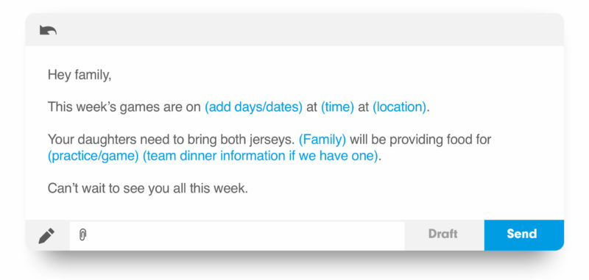The image size is (589, 280).
Task: Place cursor in the Hey family greeting
Action: 80,76
